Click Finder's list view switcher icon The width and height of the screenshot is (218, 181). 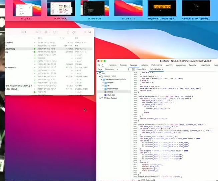pyautogui.click(x=24, y=32)
